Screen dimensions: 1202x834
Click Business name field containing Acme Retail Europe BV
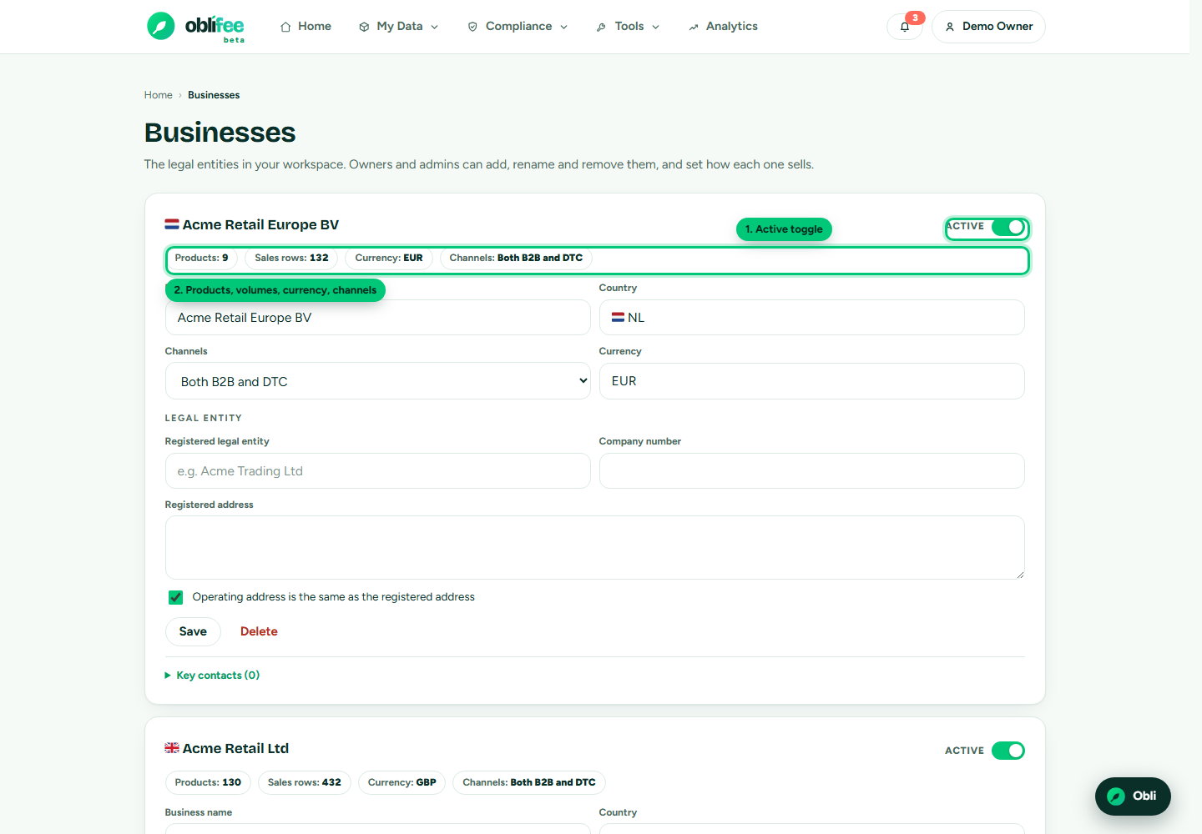tap(378, 318)
